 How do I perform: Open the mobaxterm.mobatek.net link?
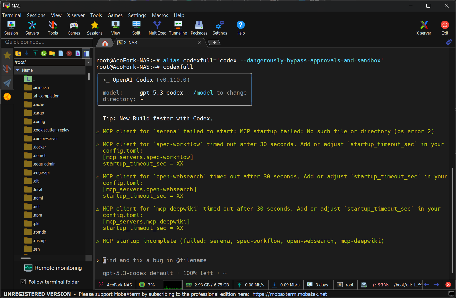coord(289,294)
